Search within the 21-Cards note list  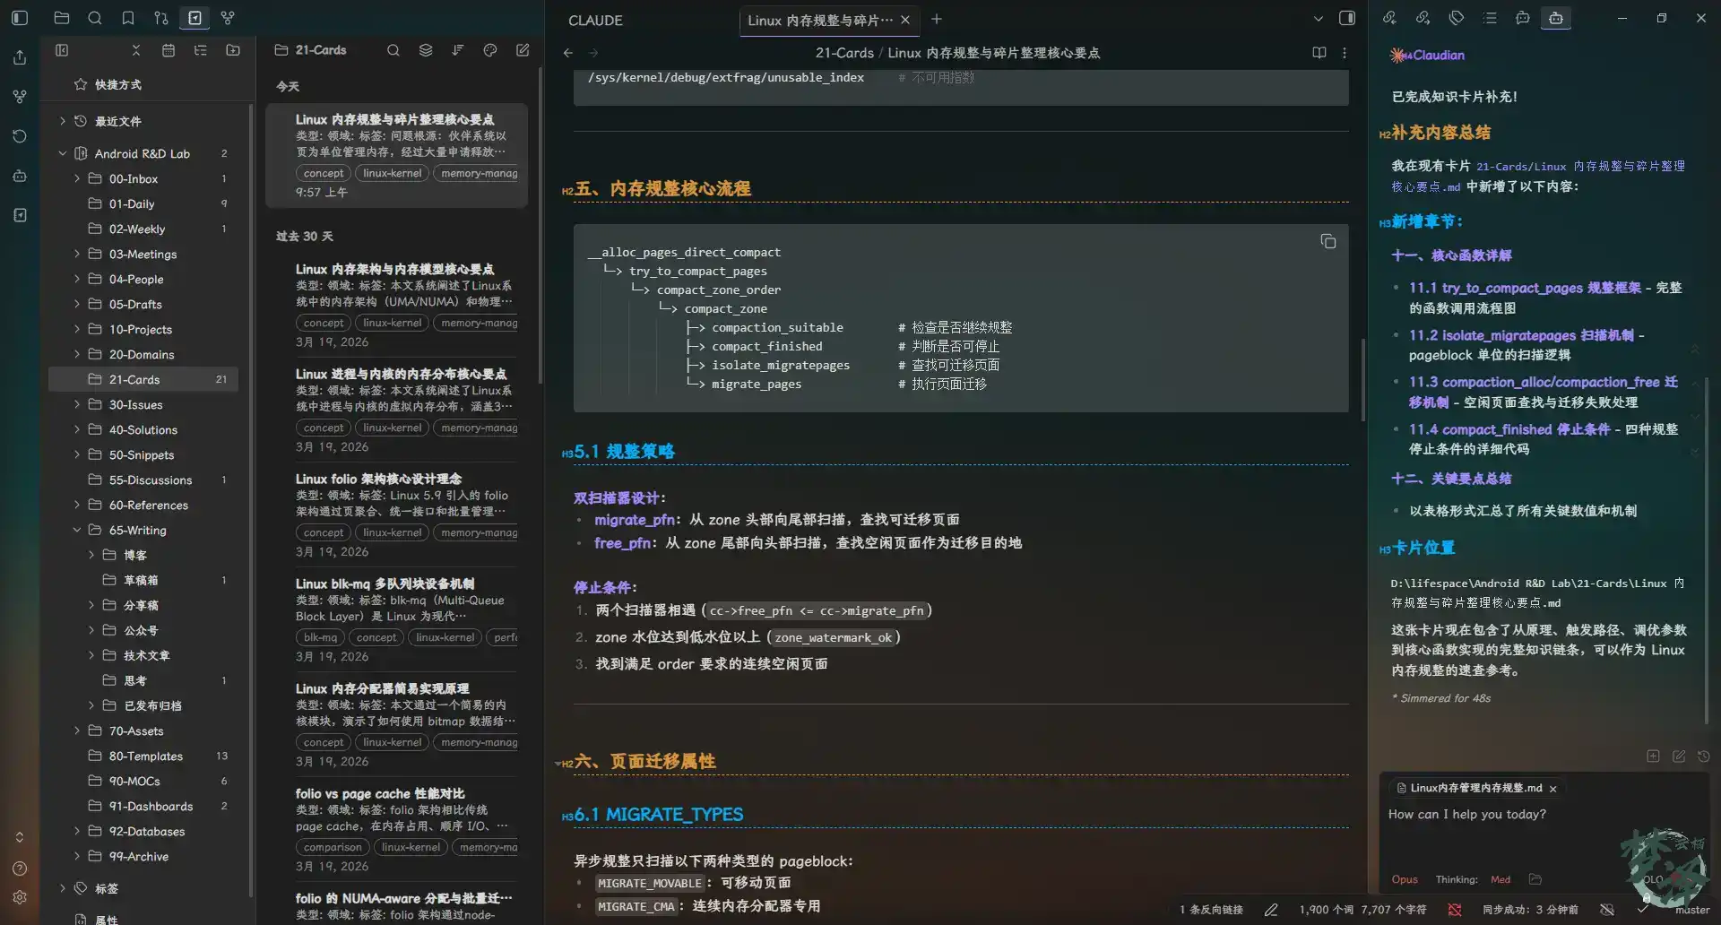tap(393, 50)
